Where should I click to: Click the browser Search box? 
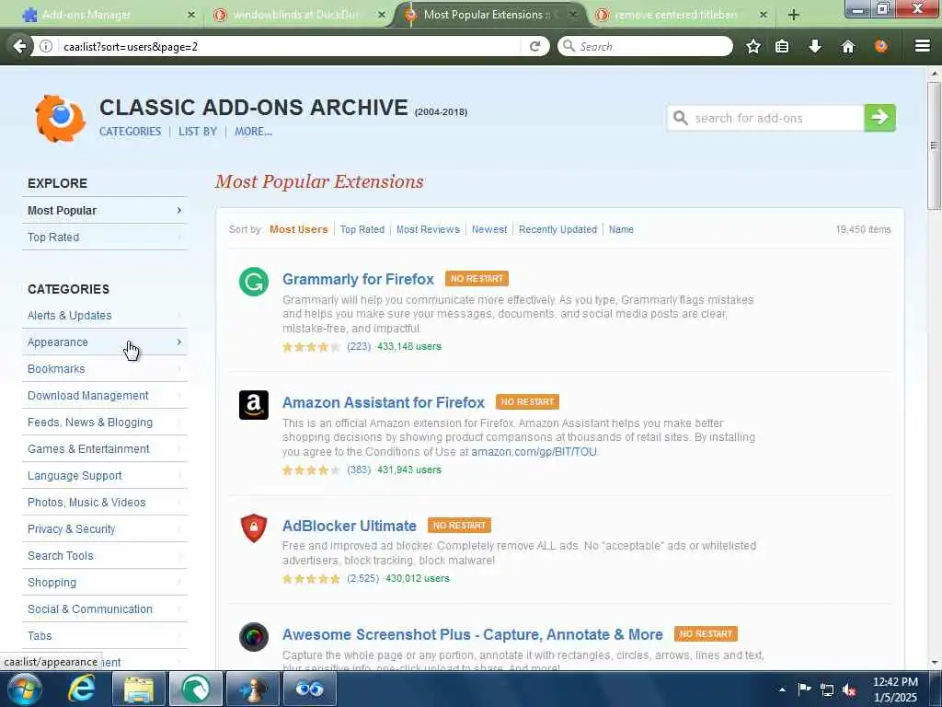click(x=645, y=46)
